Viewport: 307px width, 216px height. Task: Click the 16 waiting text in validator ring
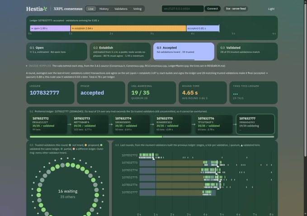point(68,191)
